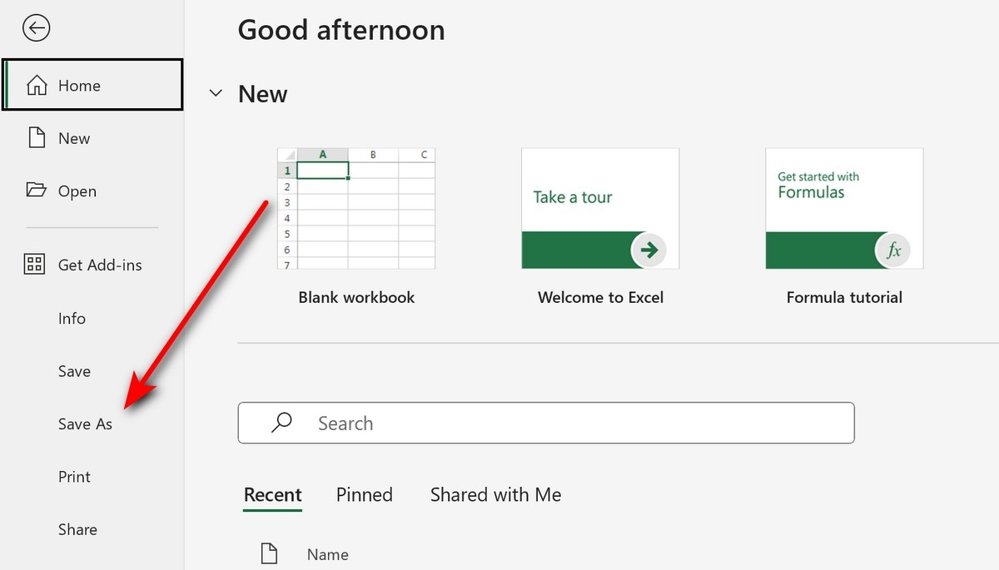Select Share in the sidebar

point(77,529)
